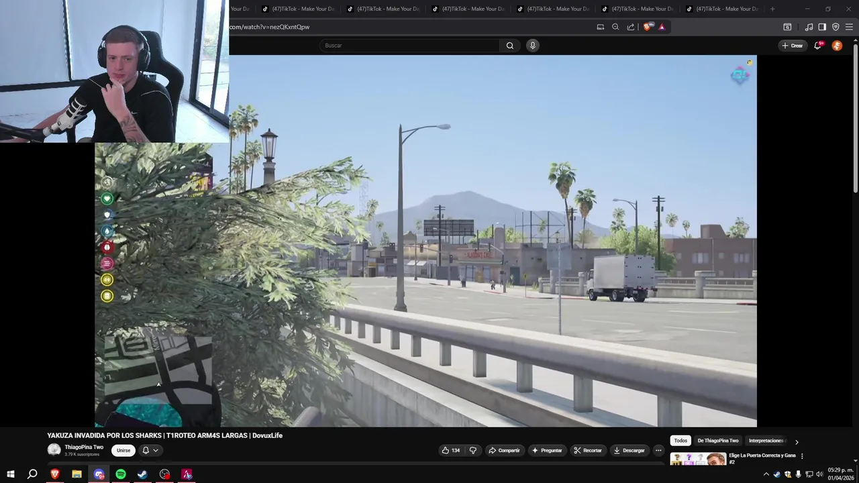Click the Unirse membership button
This screenshot has width=859, height=483.
pyautogui.click(x=123, y=451)
